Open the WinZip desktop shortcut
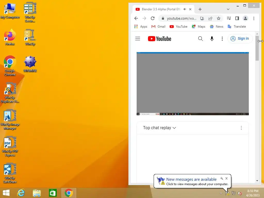Image resolution: width=264 pixels, height=198 pixels. click(30, 37)
